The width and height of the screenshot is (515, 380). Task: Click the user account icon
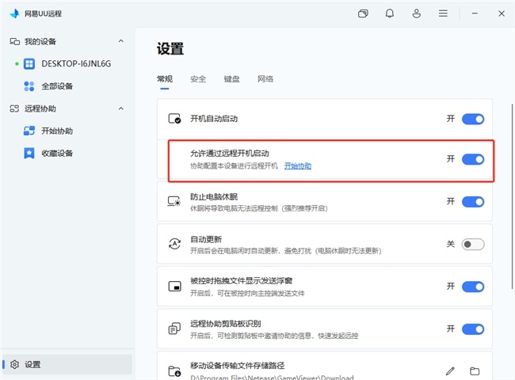pyautogui.click(x=417, y=13)
